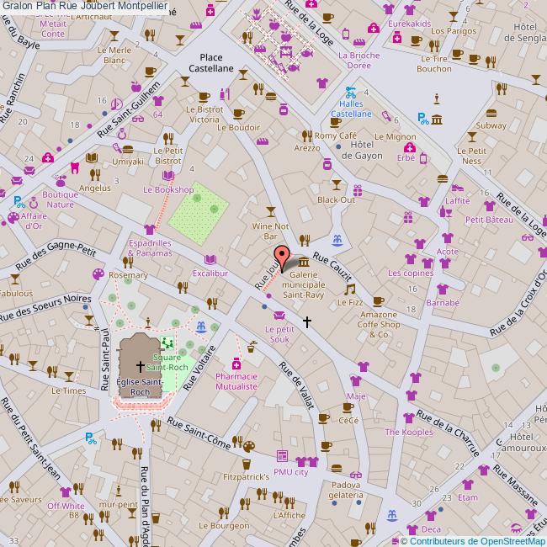Image resolution: width=547 pixels, height=547 pixels.
Task: Click the Le petit Souk shop label
Action: pyautogui.click(x=279, y=333)
